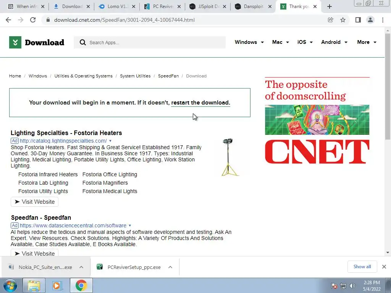This screenshot has height=293, width=391.
Task: Open Fostoria Magnifiers link
Action: pyautogui.click(x=105, y=183)
